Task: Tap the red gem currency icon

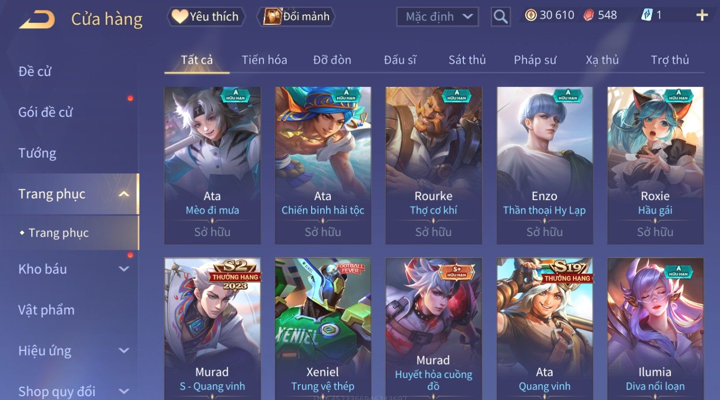Action: [x=588, y=15]
